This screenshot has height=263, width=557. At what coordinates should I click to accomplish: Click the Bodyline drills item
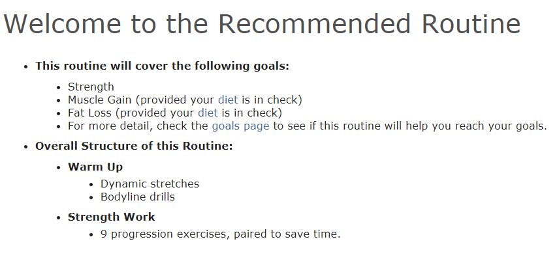(x=138, y=197)
